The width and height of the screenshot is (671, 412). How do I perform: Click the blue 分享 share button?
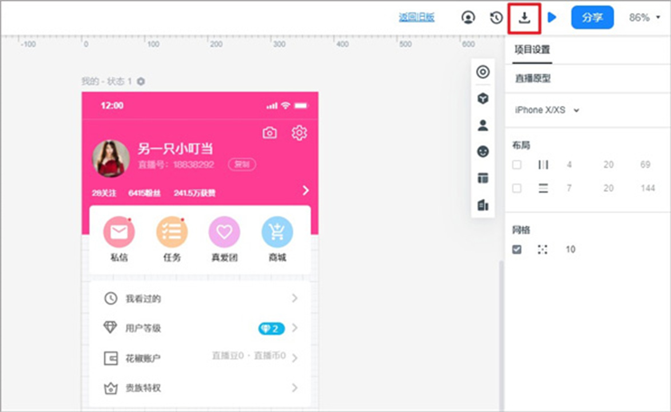point(592,18)
